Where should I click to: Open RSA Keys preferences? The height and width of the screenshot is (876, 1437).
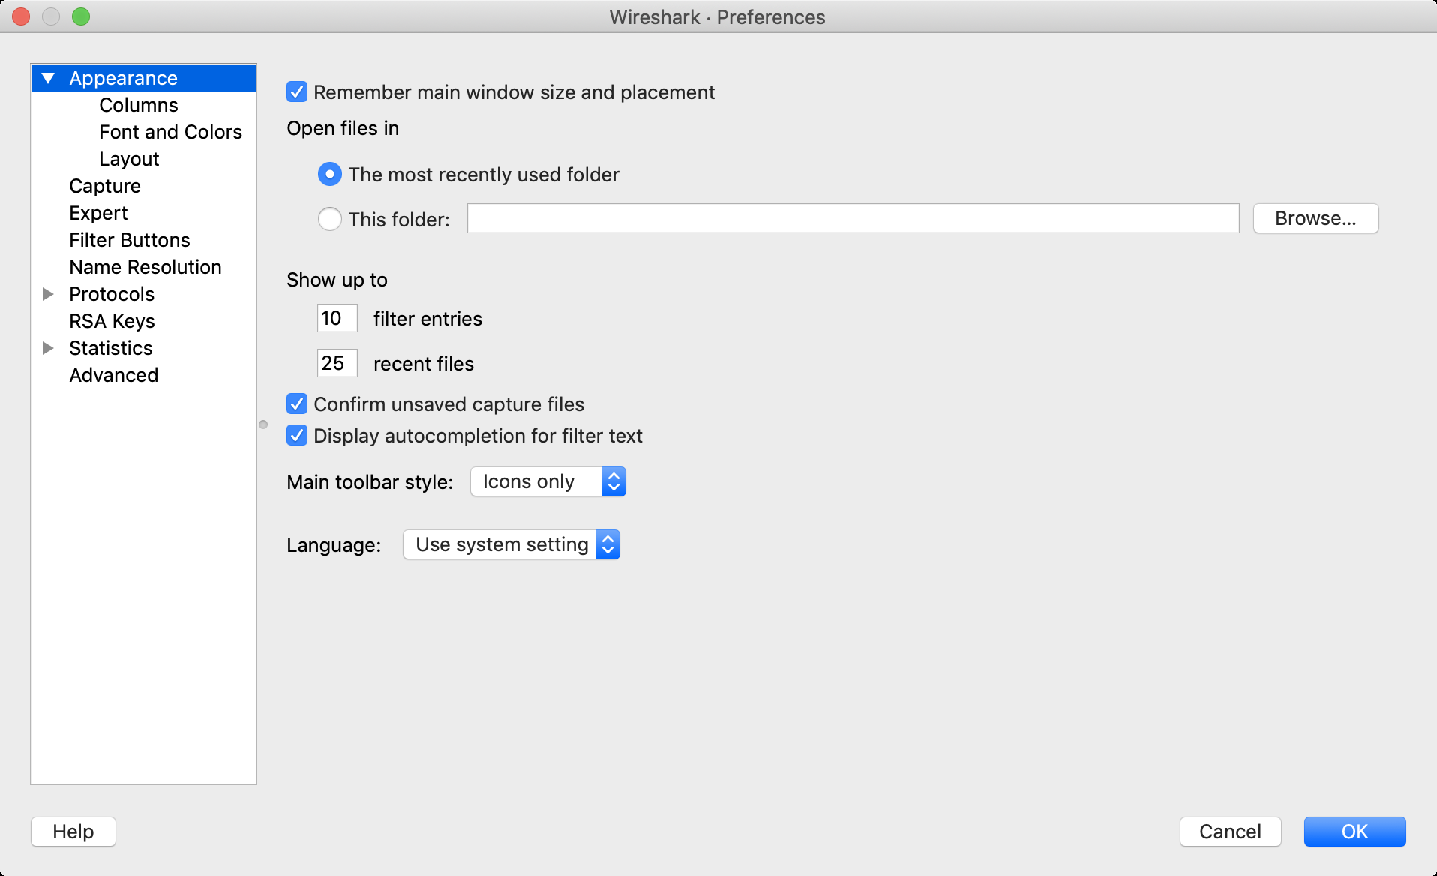[112, 321]
